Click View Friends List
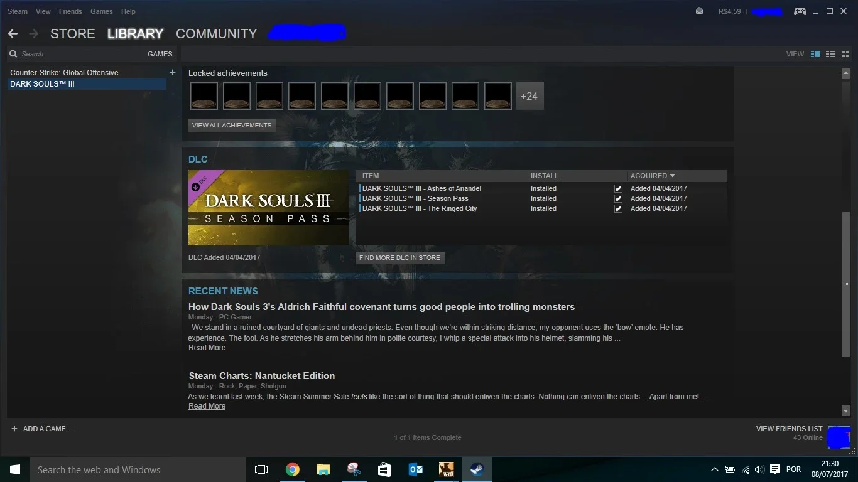Screen dimensions: 858x482 tap(789, 429)
